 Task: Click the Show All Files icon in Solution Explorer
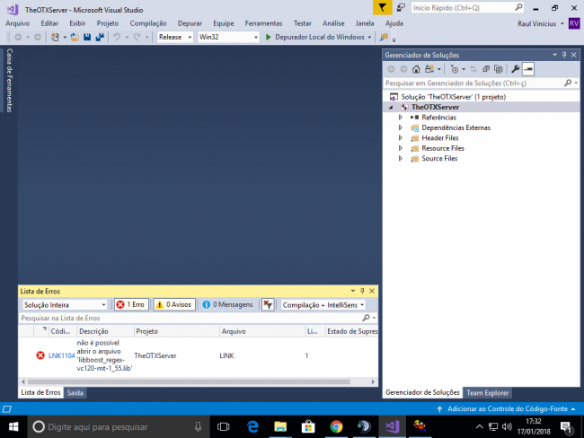point(499,69)
